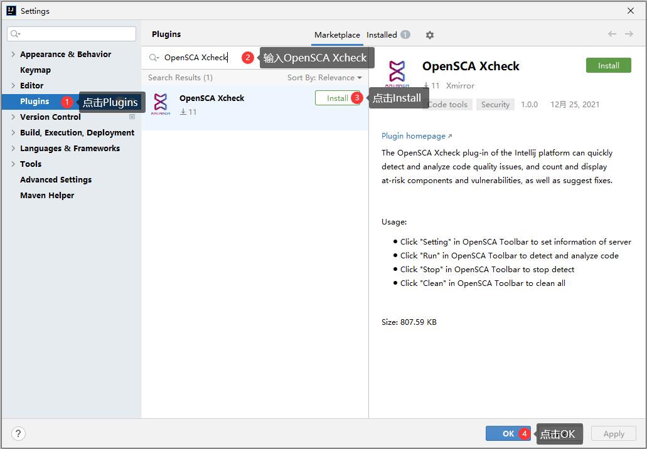Open Sort By: Relevance dropdown
Viewport: 647px width, 449px height.
click(324, 78)
